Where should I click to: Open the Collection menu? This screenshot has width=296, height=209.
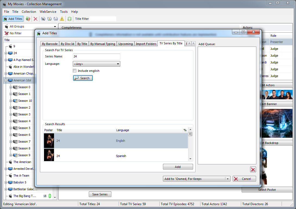coord(29,11)
